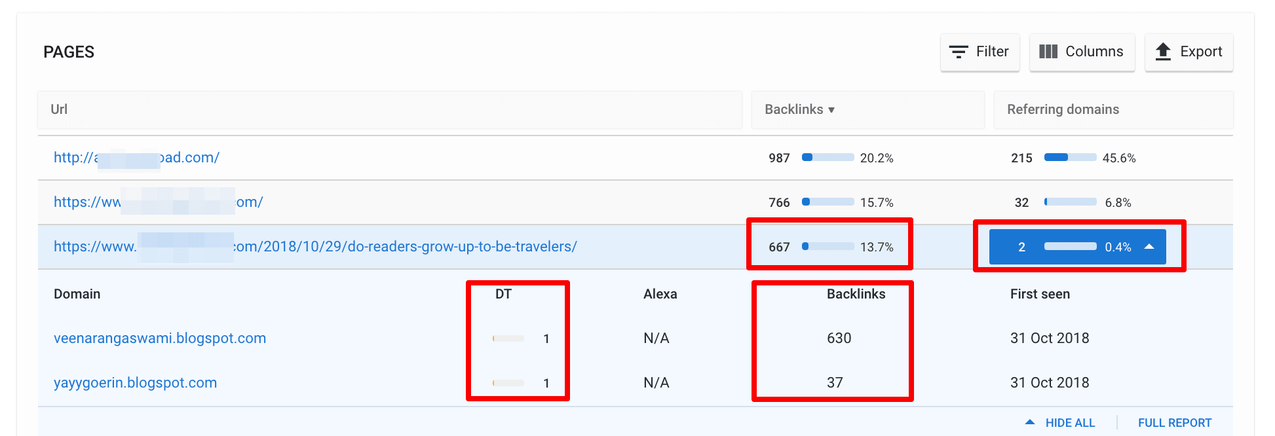Click DT bar for veenarangaswami.blogspot.com
Image resolution: width=1275 pixels, height=436 pixels.
[x=508, y=338]
